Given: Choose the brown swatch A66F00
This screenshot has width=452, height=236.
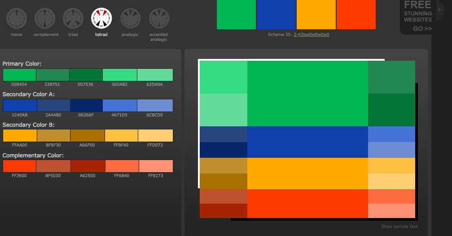Looking at the screenshot, I should 87,135.
